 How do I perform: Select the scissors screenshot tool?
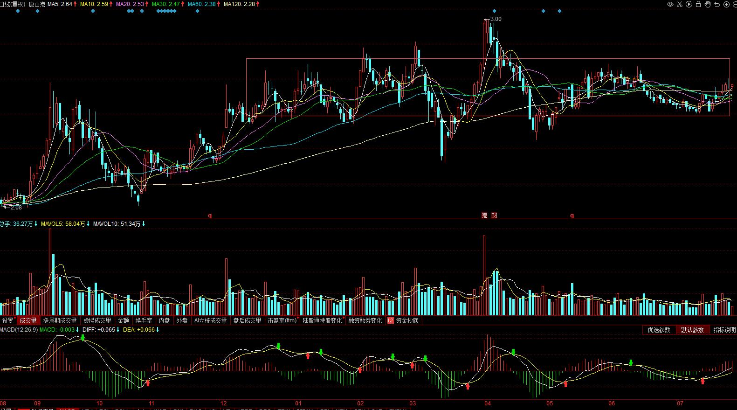pyautogui.click(x=680, y=4)
